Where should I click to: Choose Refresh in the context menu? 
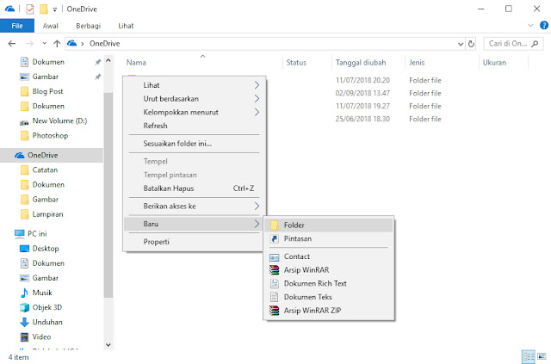pos(195,126)
